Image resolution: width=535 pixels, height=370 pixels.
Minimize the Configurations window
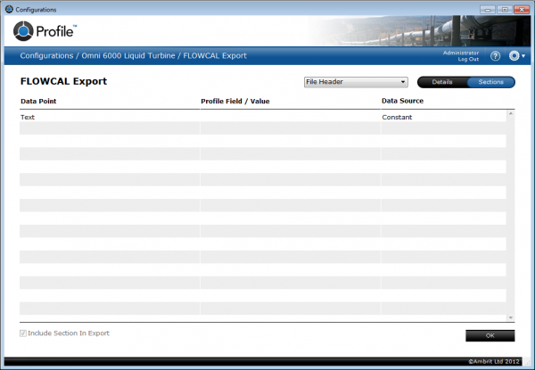tap(488, 10)
